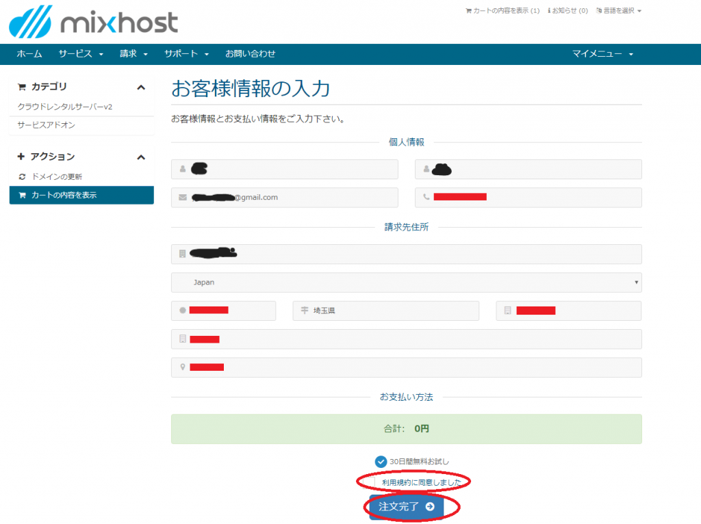Click the phone icon in phone field

click(426, 198)
